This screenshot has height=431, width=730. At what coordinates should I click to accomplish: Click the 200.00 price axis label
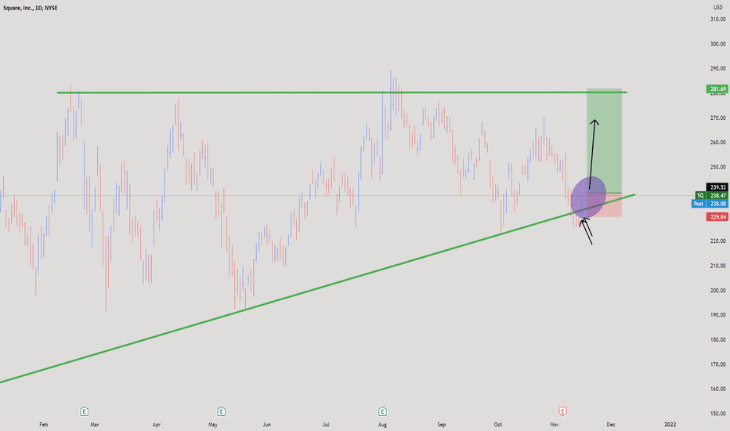click(x=718, y=290)
